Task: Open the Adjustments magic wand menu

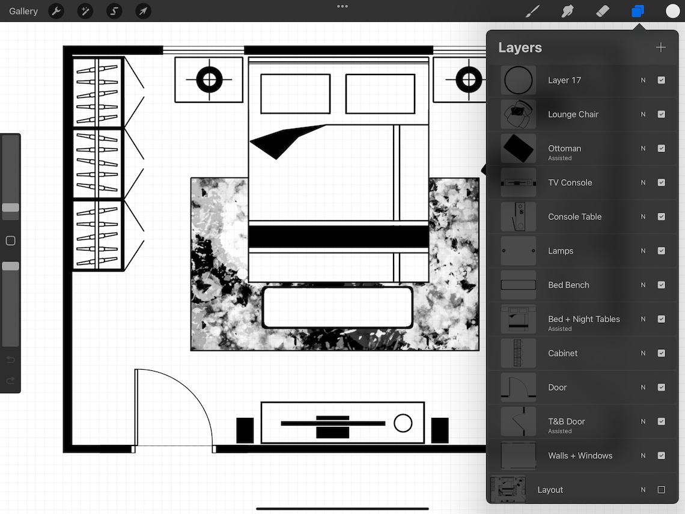Action: (85, 11)
